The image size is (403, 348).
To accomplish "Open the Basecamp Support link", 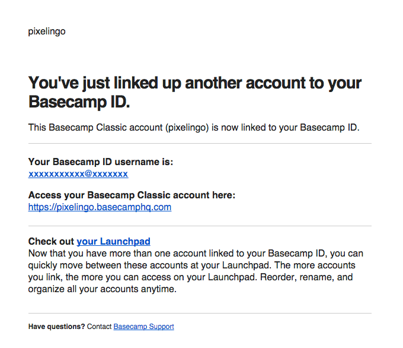I will pyautogui.click(x=143, y=327).
